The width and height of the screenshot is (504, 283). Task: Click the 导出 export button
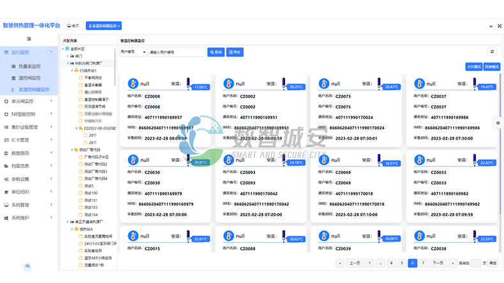235,52
